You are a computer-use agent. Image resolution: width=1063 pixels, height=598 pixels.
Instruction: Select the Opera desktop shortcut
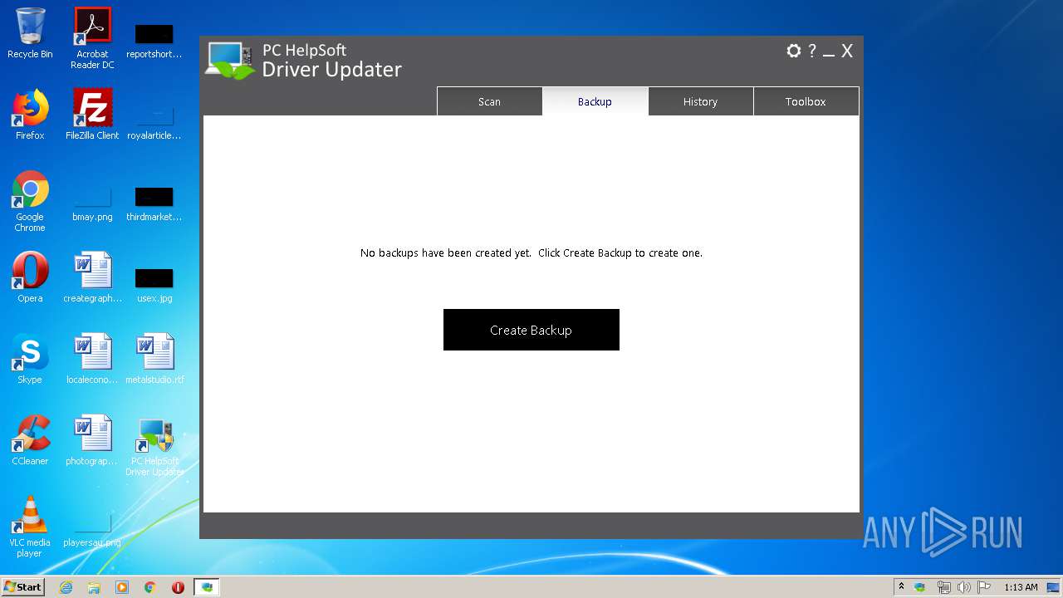pos(30,277)
